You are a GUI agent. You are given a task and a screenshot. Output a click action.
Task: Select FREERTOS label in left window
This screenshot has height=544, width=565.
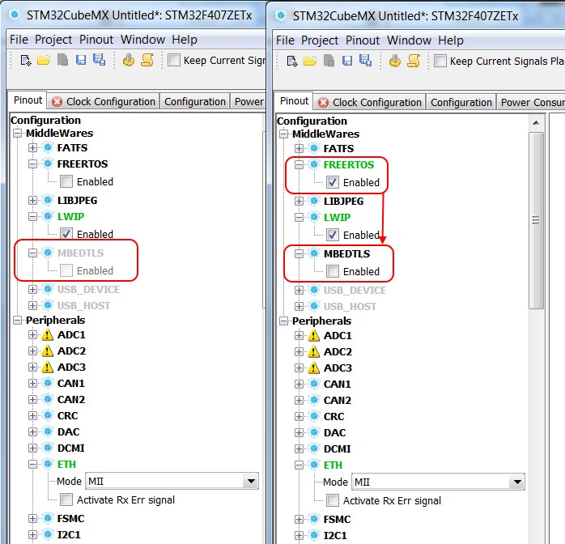coord(82,164)
